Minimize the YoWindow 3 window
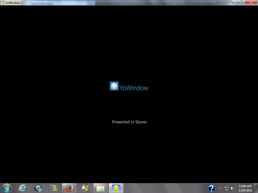 tap(235, 2)
